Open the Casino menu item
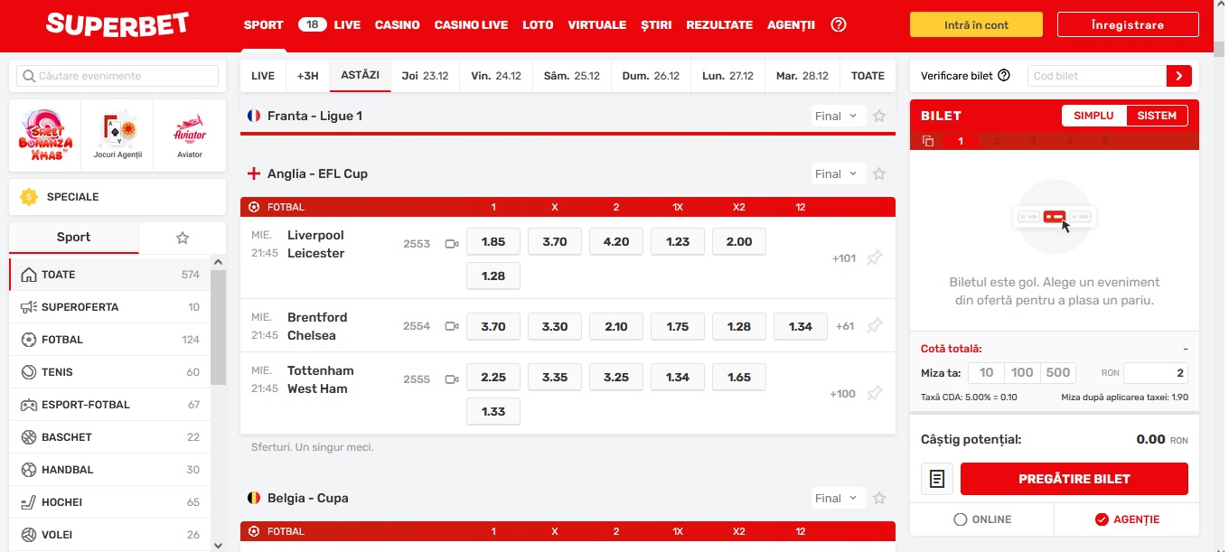Image resolution: width=1229 pixels, height=552 pixels. 398,25
